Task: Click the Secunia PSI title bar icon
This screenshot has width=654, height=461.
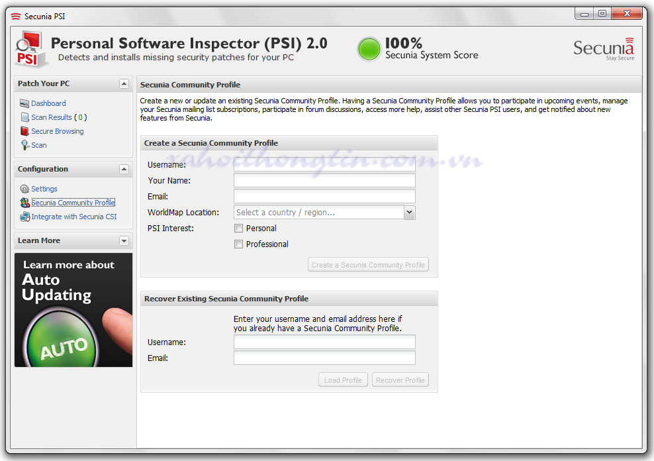Action: [x=16, y=17]
